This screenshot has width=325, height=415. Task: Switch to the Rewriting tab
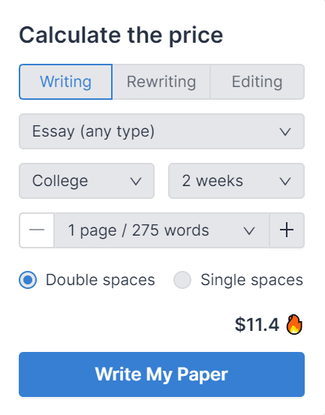tap(161, 82)
